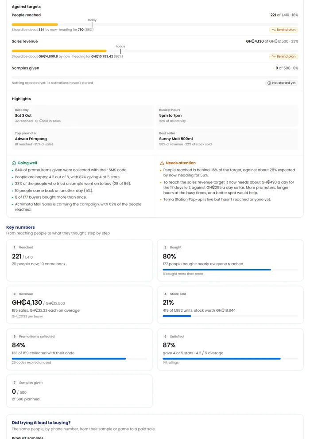Image resolution: width=310 pixels, height=439 pixels.
Task: Click the 8 bought more than once text
Action: [x=183, y=274]
